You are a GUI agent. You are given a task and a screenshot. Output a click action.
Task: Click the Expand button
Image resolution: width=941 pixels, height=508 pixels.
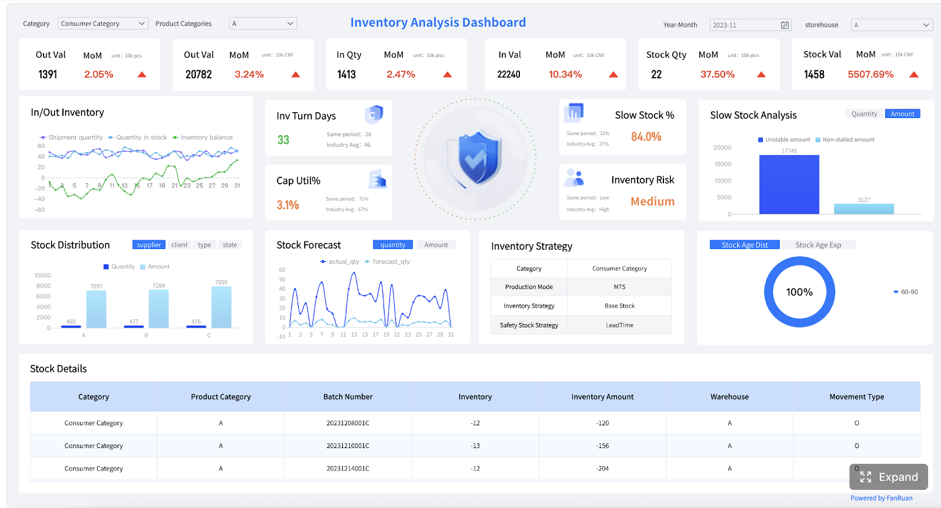(889, 477)
